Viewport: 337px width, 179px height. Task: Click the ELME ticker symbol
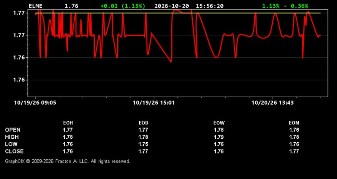point(35,6)
